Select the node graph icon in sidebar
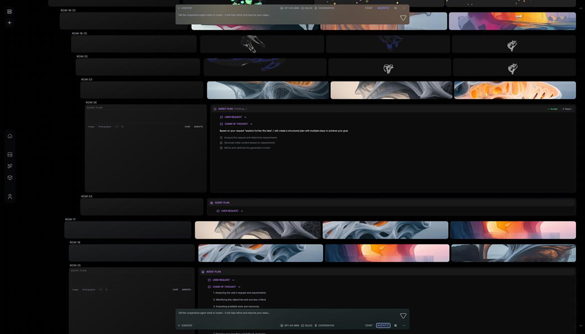Viewport: 585px width, 334px height. [x=10, y=166]
